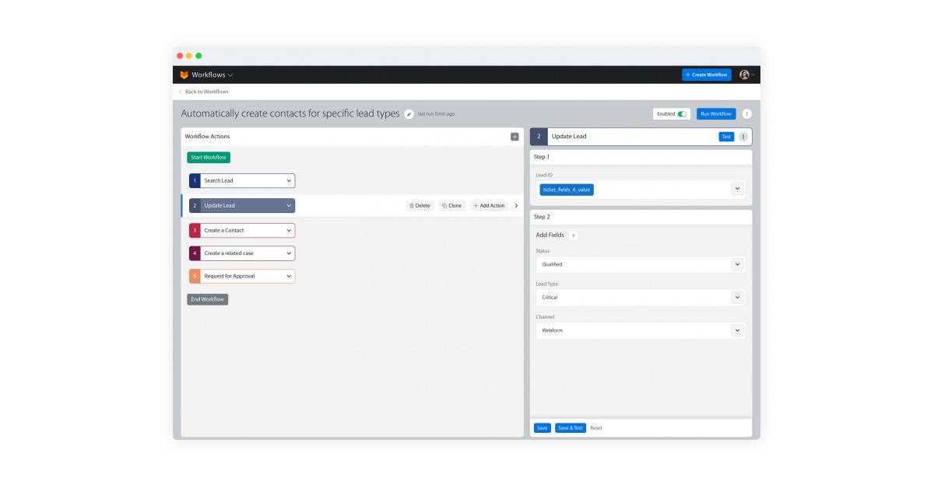Click the Delete trash icon on Update Lead row
The height and width of the screenshot is (488, 934).
[413, 205]
